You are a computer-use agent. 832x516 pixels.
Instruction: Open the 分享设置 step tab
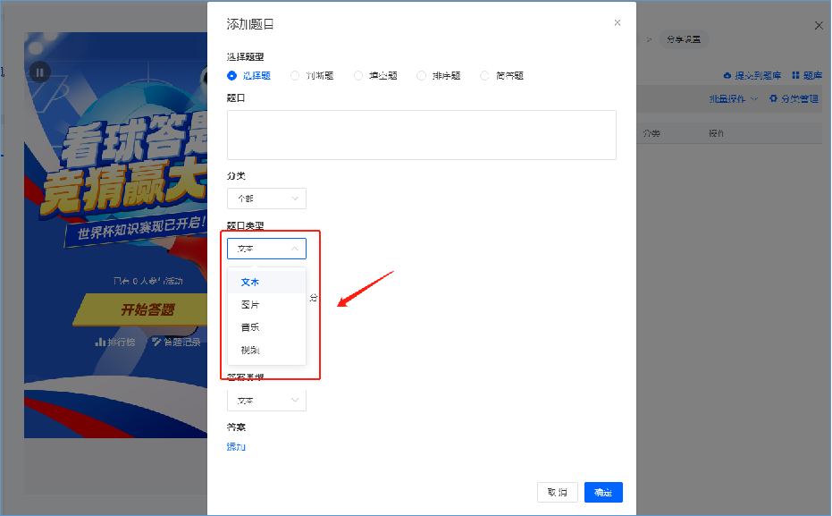pos(684,39)
